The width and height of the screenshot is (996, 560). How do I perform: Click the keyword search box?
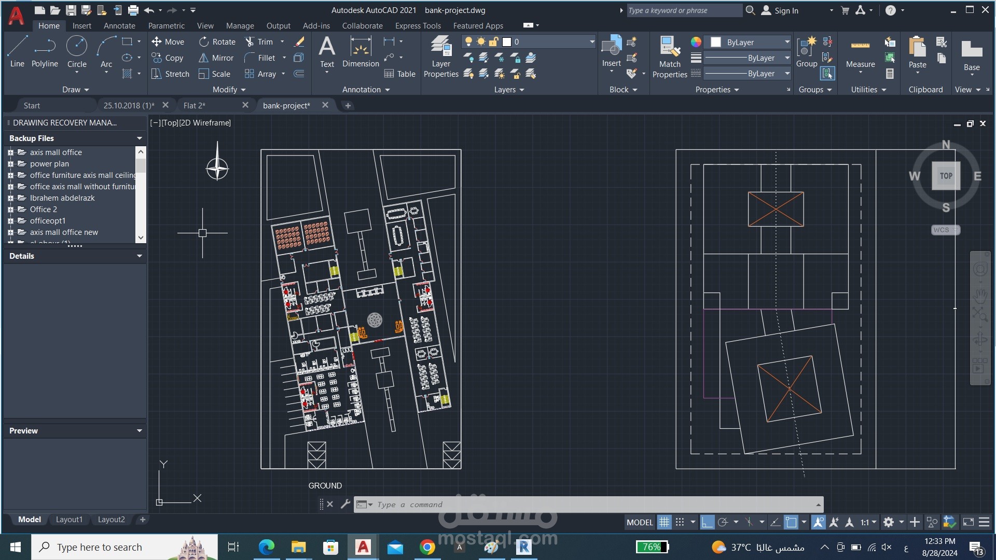point(685,10)
